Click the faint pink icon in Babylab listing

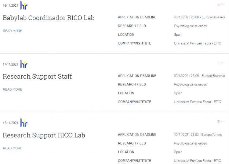pos(221,4)
